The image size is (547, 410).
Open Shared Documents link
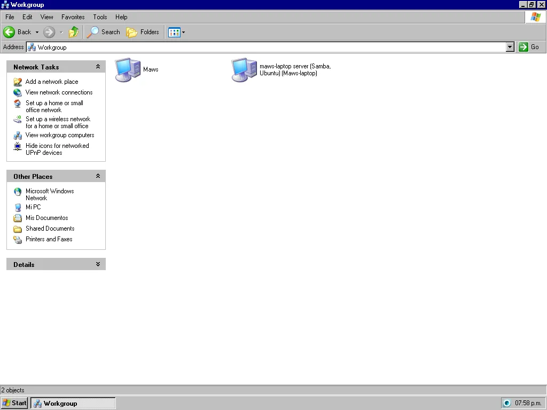coord(50,228)
